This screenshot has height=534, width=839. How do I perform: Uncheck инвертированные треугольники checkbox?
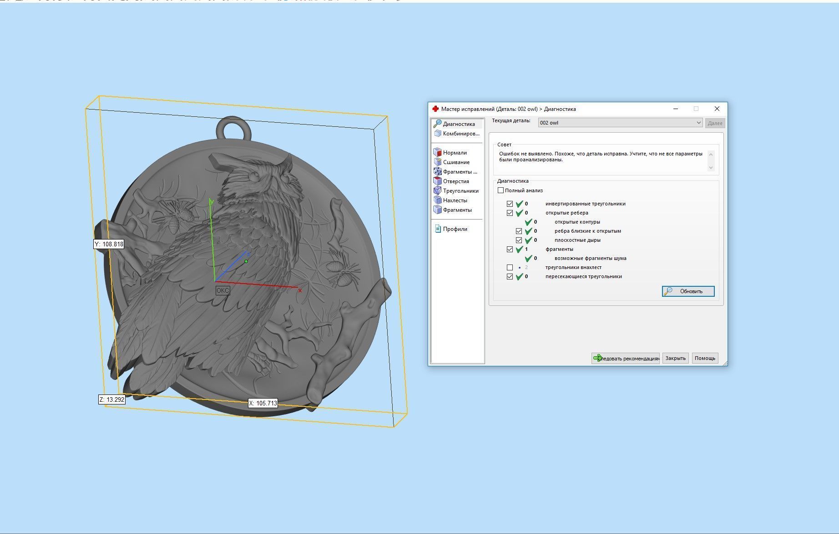tap(510, 204)
